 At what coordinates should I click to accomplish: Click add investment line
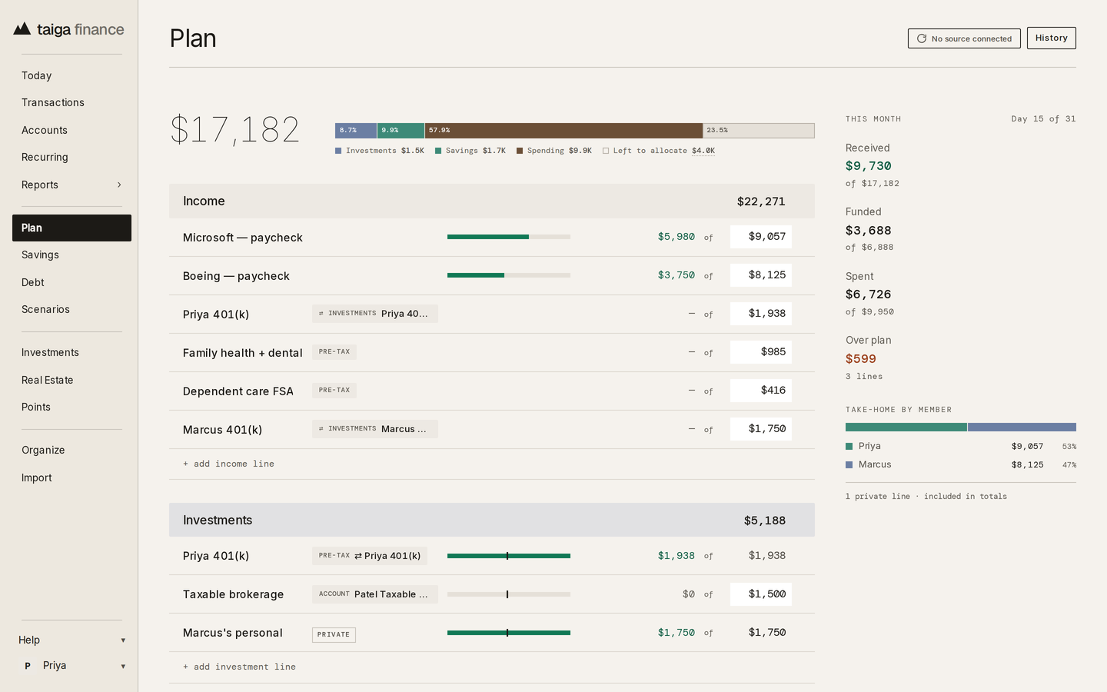click(239, 667)
